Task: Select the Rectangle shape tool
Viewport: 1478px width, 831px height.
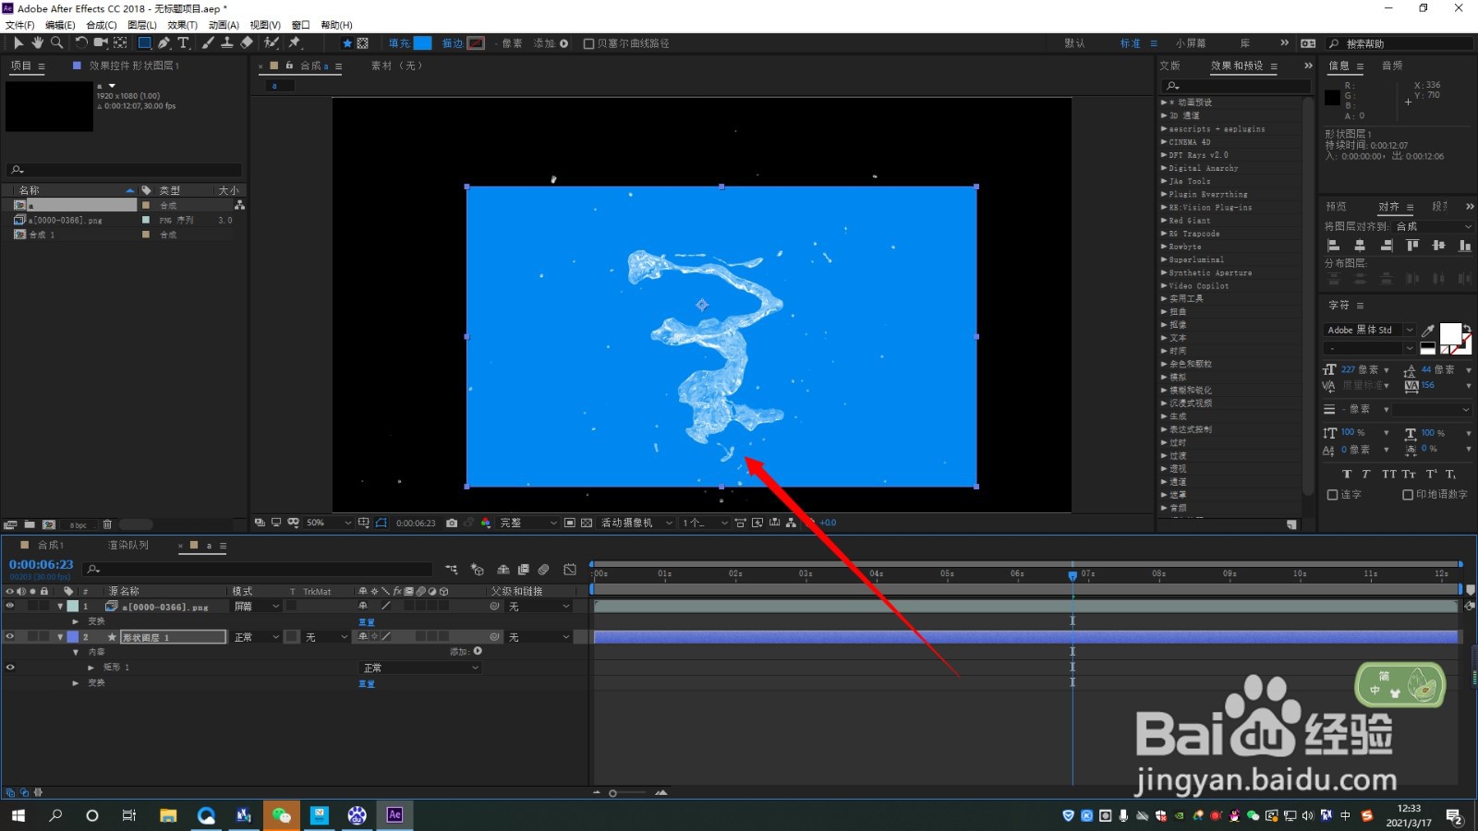Action: point(144,42)
